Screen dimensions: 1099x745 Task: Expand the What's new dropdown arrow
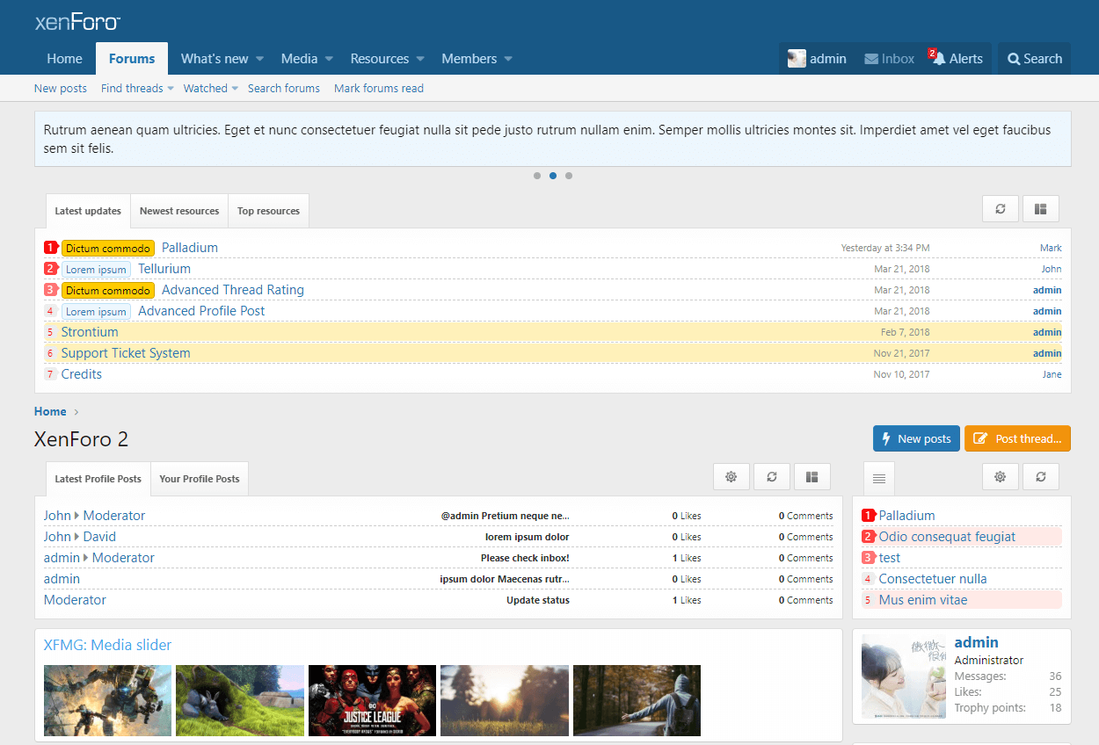pyautogui.click(x=259, y=59)
